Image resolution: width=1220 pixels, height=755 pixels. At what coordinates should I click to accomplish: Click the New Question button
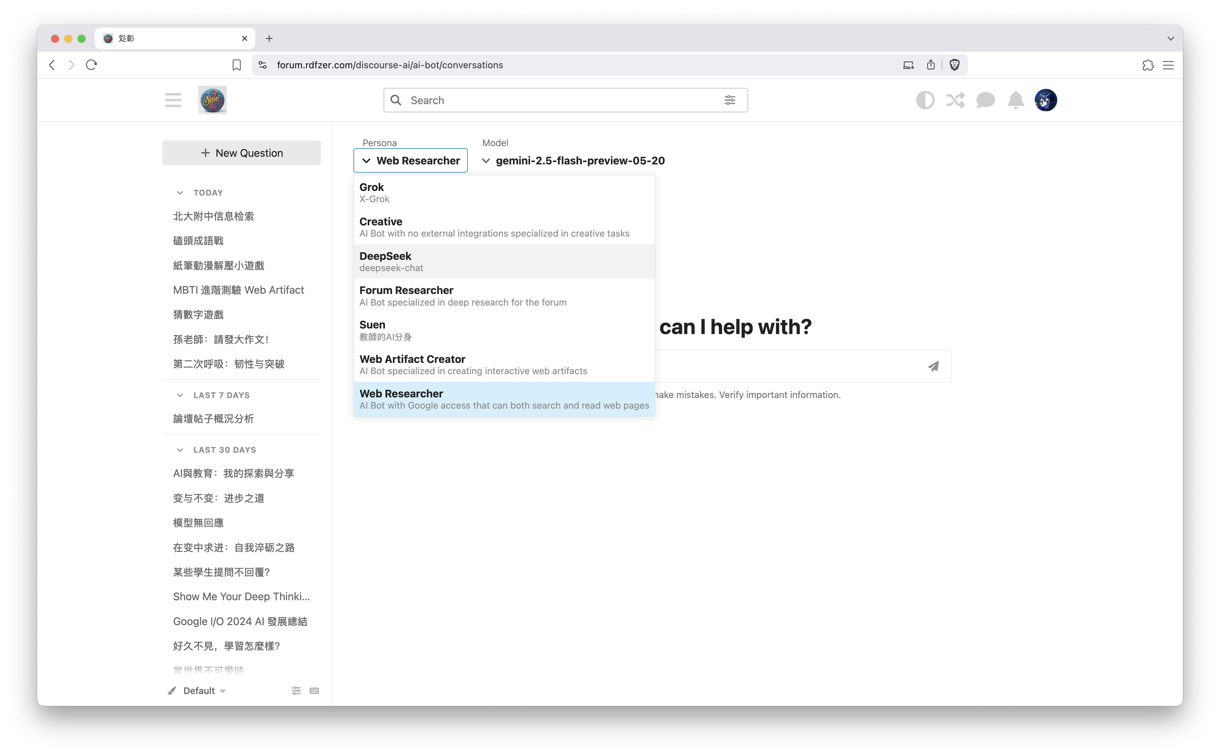point(241,153)
